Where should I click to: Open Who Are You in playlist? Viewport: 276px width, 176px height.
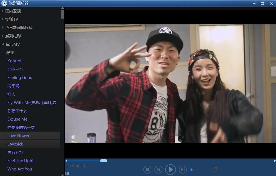tap(20, 169)
